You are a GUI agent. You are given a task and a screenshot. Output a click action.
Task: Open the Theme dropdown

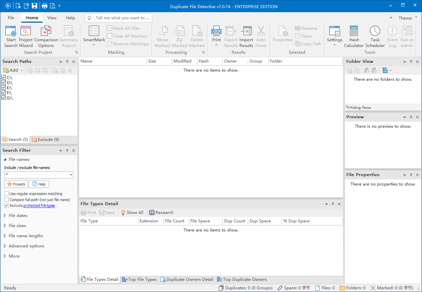pos(407,18)
